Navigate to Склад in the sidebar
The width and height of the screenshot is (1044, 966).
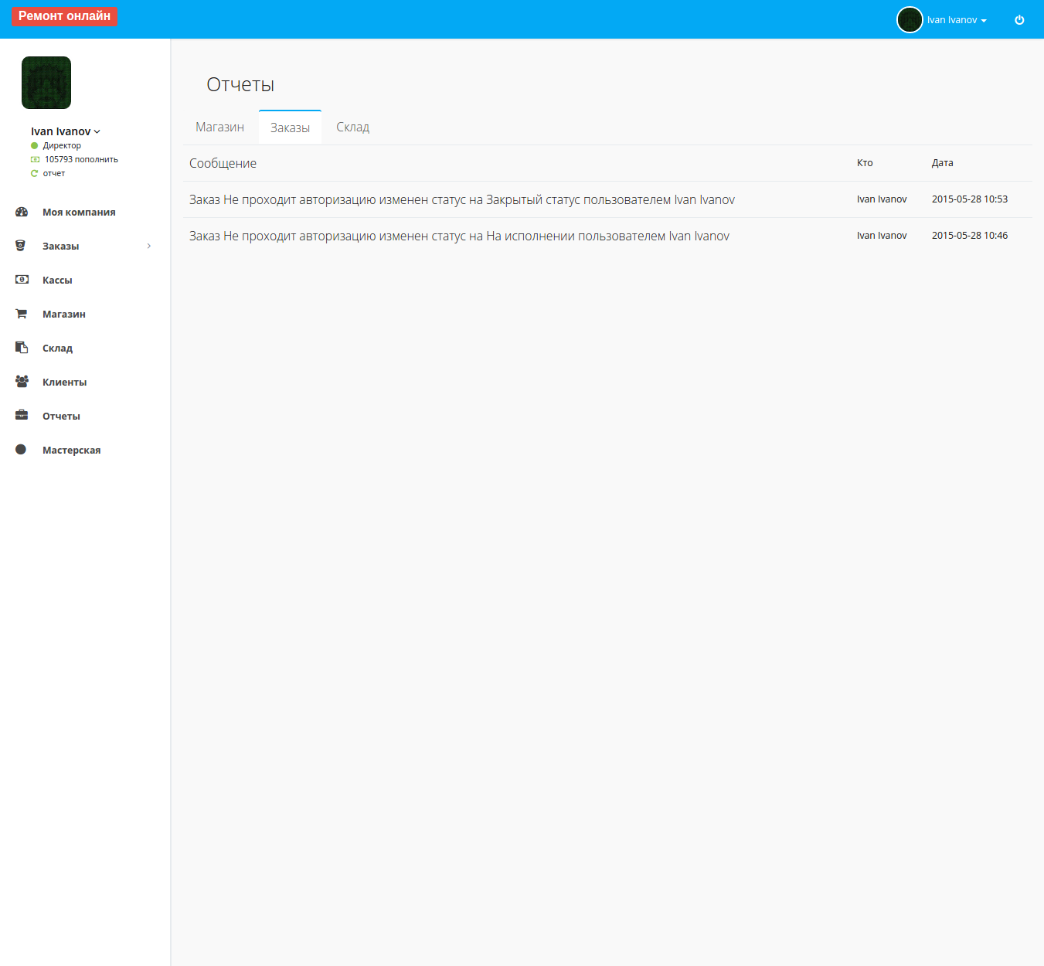pyautogui.click(x=57, y=349)
